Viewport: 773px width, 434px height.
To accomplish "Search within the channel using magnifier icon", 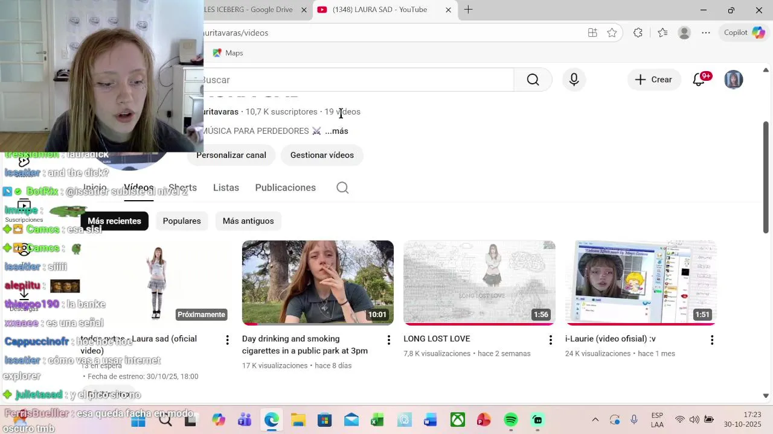I will coord(342,187).
